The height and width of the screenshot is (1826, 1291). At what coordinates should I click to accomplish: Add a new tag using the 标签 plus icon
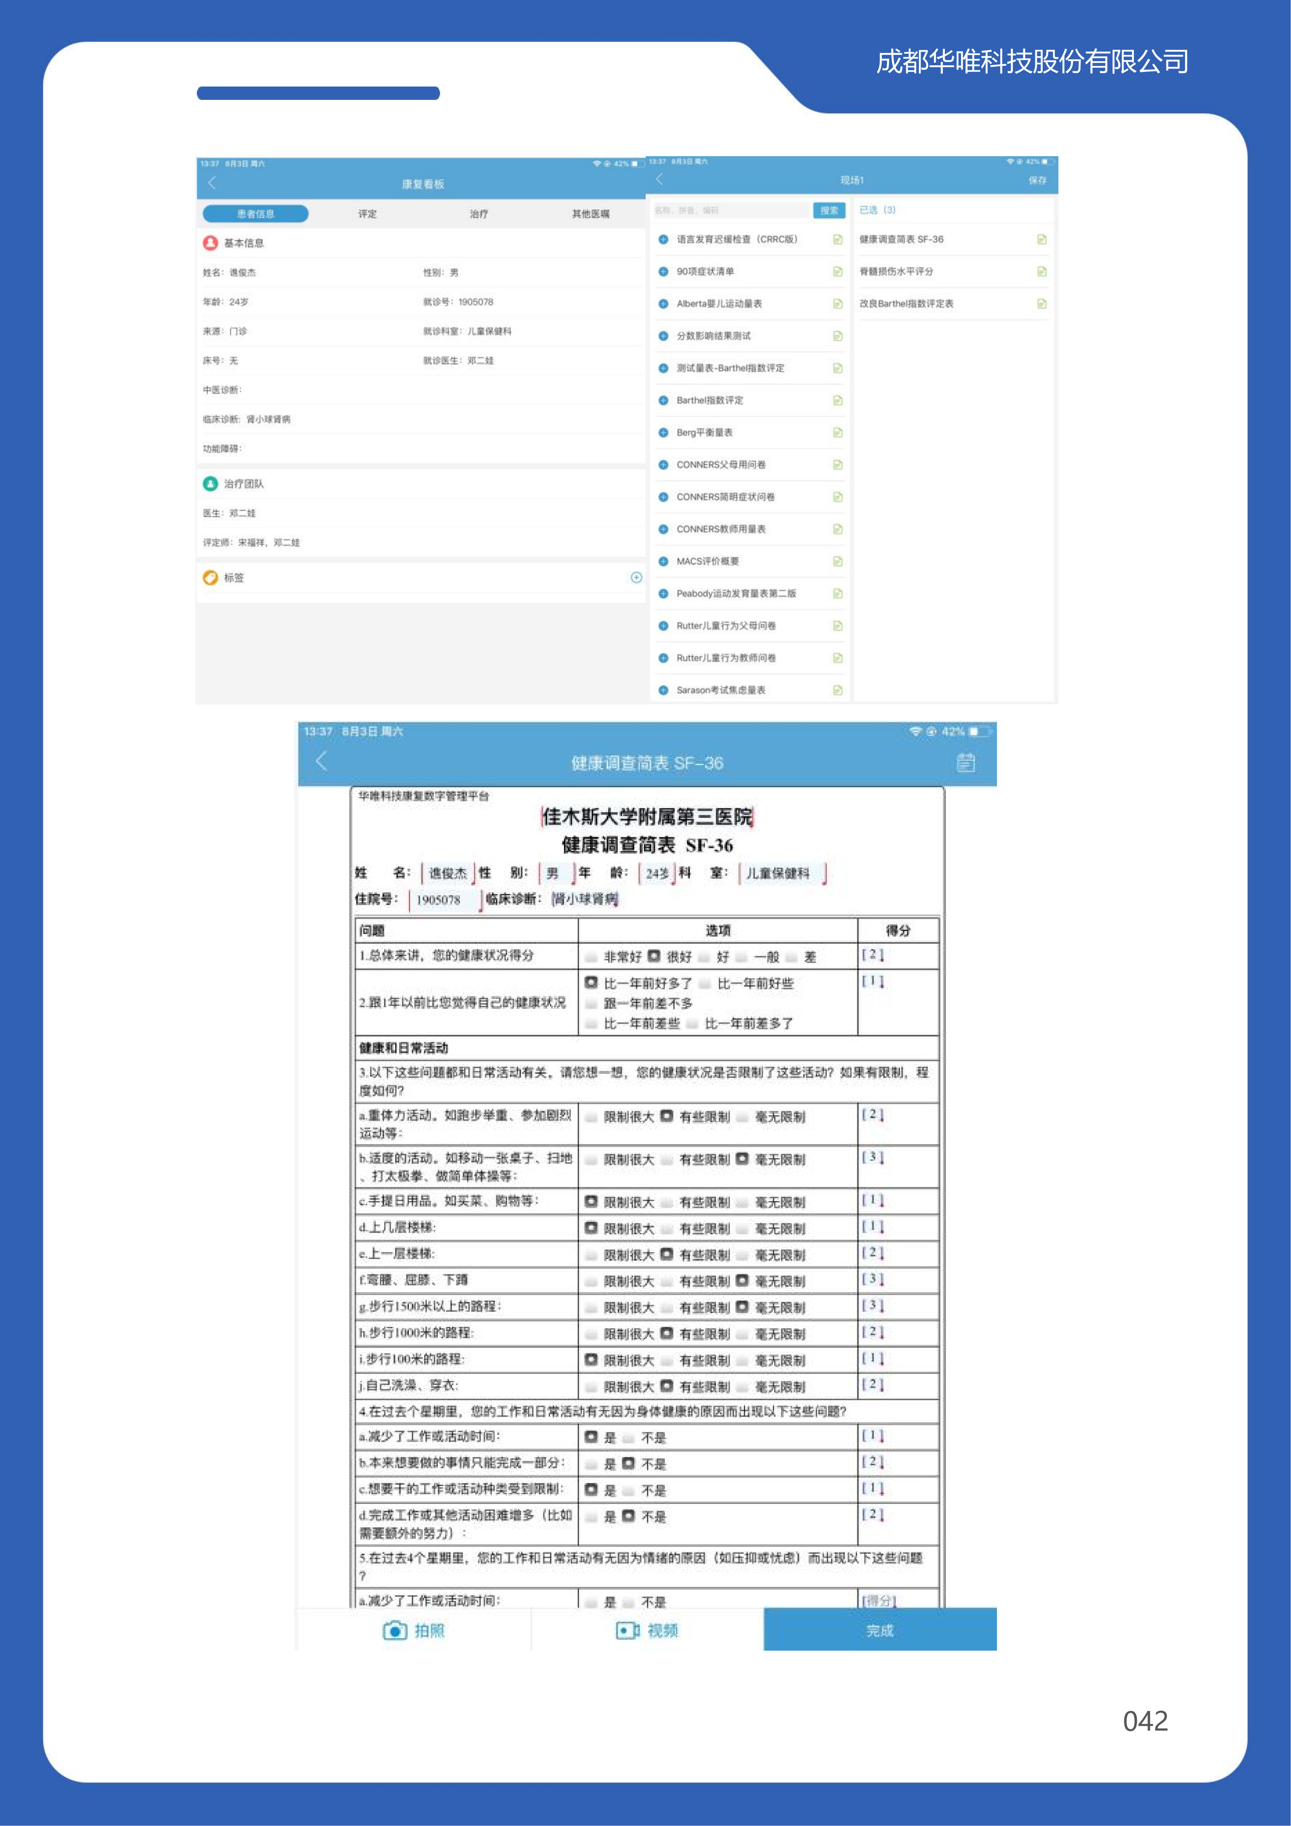point(636,577)
